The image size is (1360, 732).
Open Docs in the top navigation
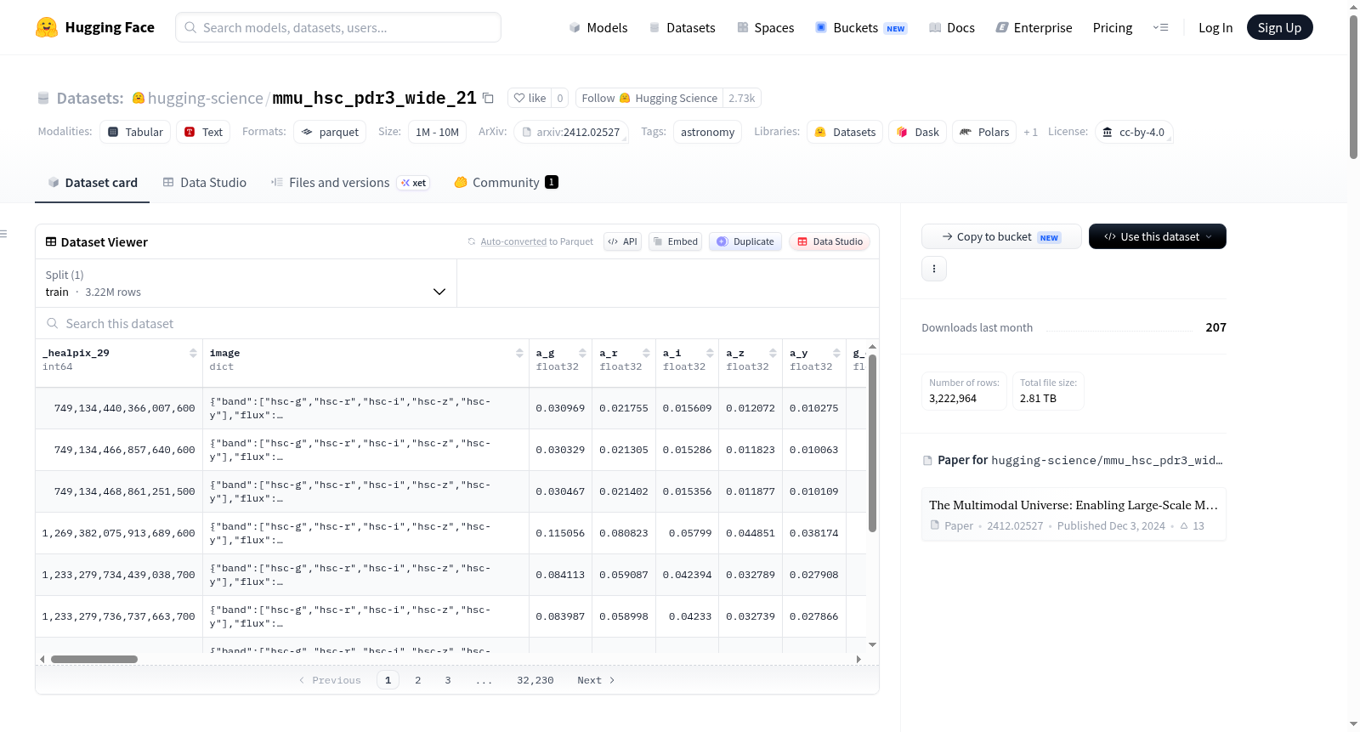click(951, 27)
